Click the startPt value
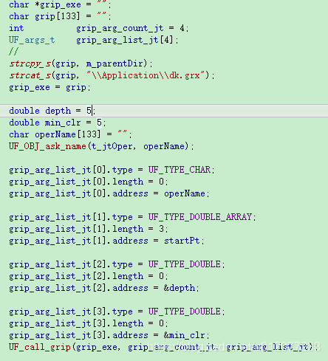328x361 pixels. (182, 241)
